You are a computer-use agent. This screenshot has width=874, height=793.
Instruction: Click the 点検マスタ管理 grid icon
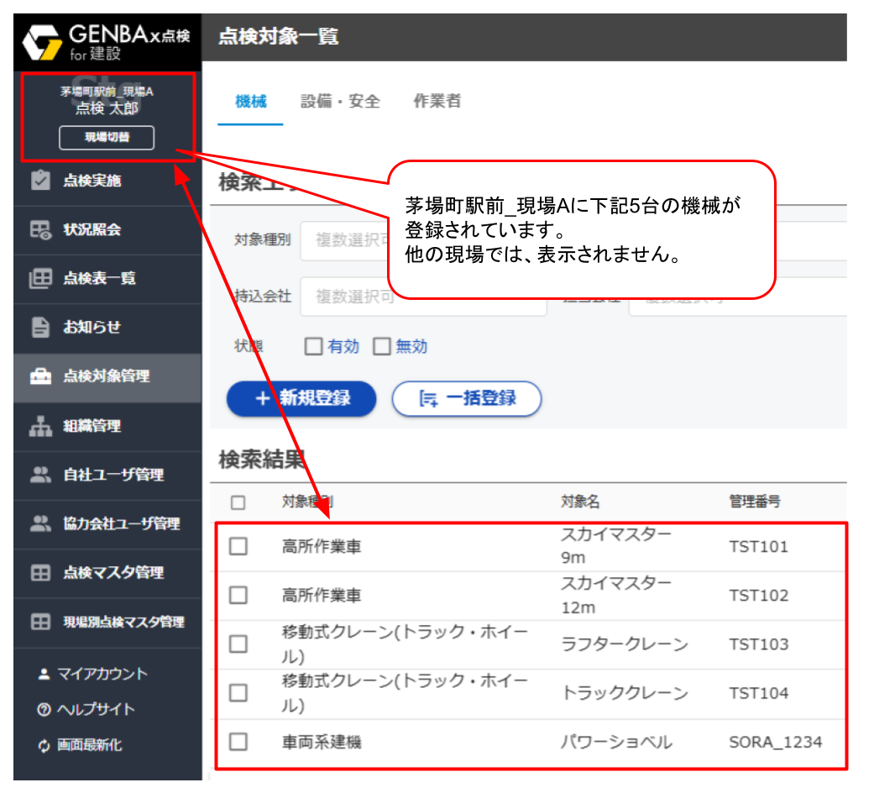click(x=40, y=573)
